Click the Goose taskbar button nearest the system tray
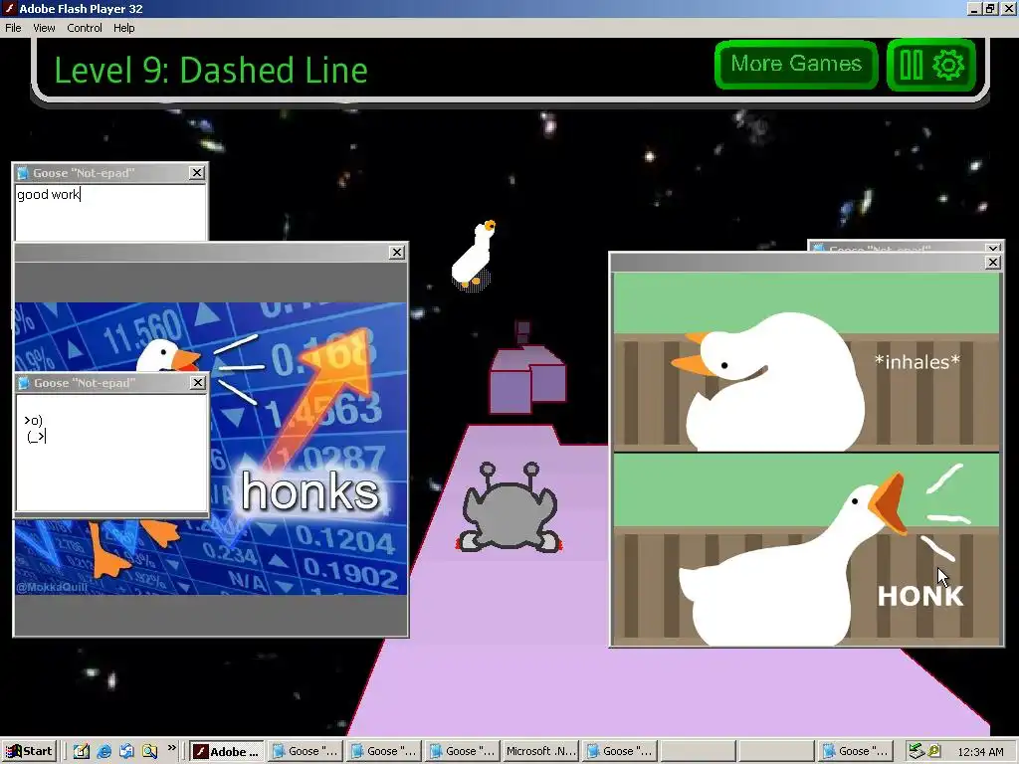Image resolution: width=1019 pixels, height=764 pixels. 855,751
